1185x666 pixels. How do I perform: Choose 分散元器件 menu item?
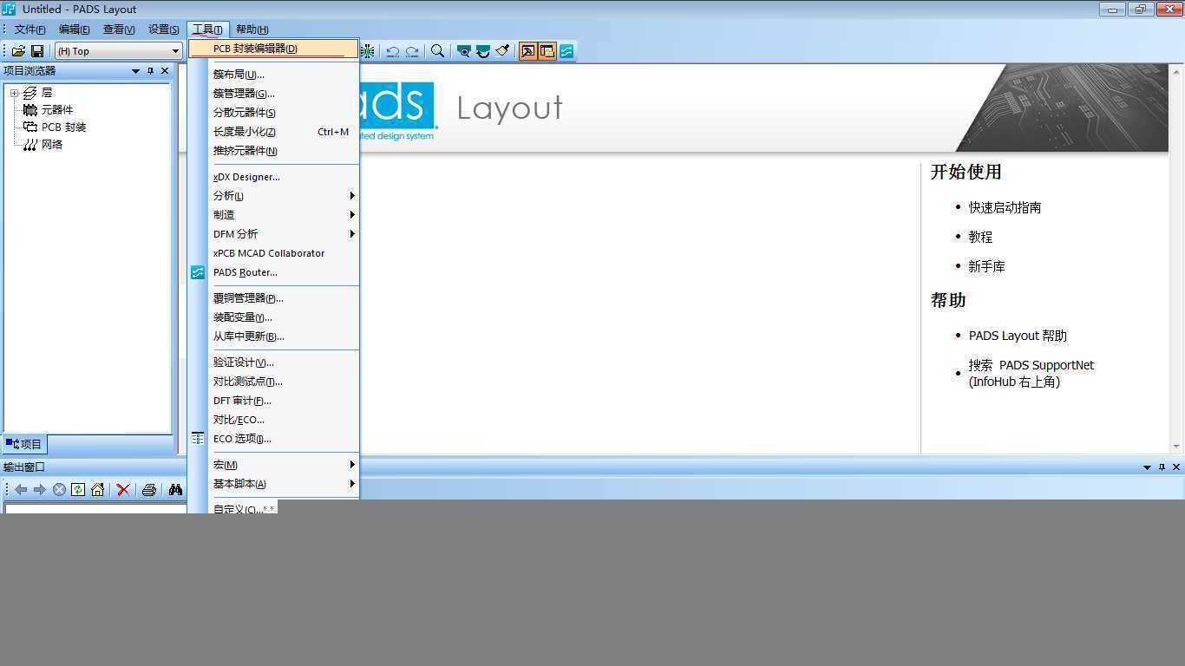(274, 113)
